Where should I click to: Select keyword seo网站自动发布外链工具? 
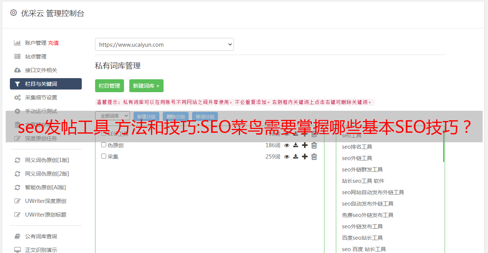coord(373,192)
